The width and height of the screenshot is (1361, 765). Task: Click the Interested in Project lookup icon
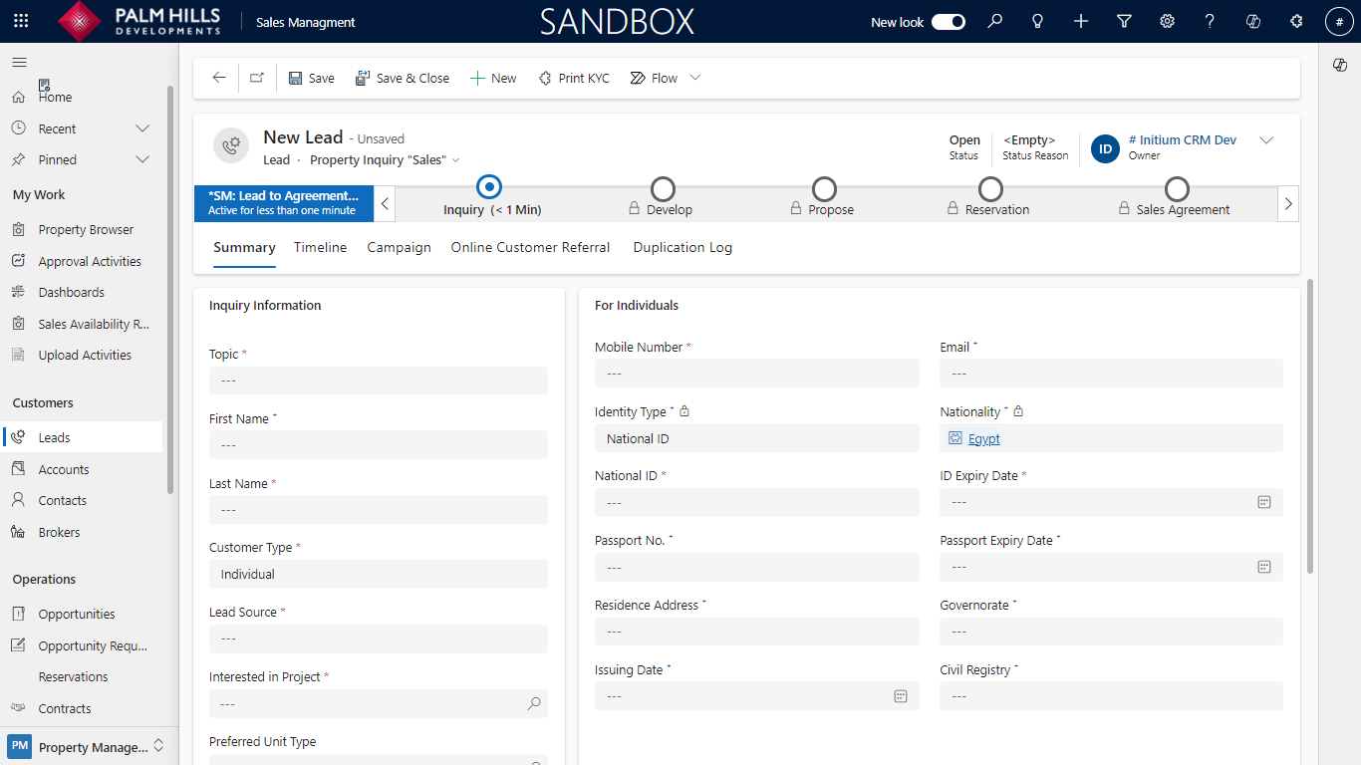pyautogui.click(x=534, y=703)
